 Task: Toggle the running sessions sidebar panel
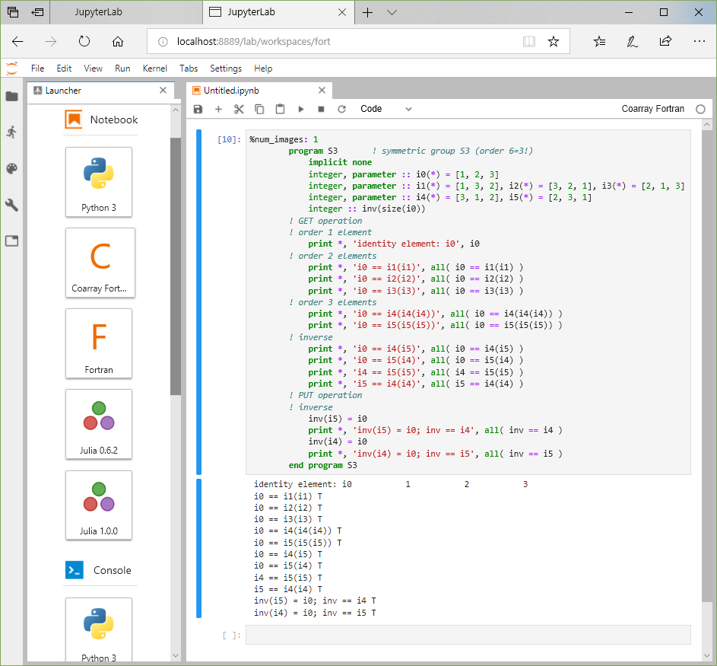(11, 132)
